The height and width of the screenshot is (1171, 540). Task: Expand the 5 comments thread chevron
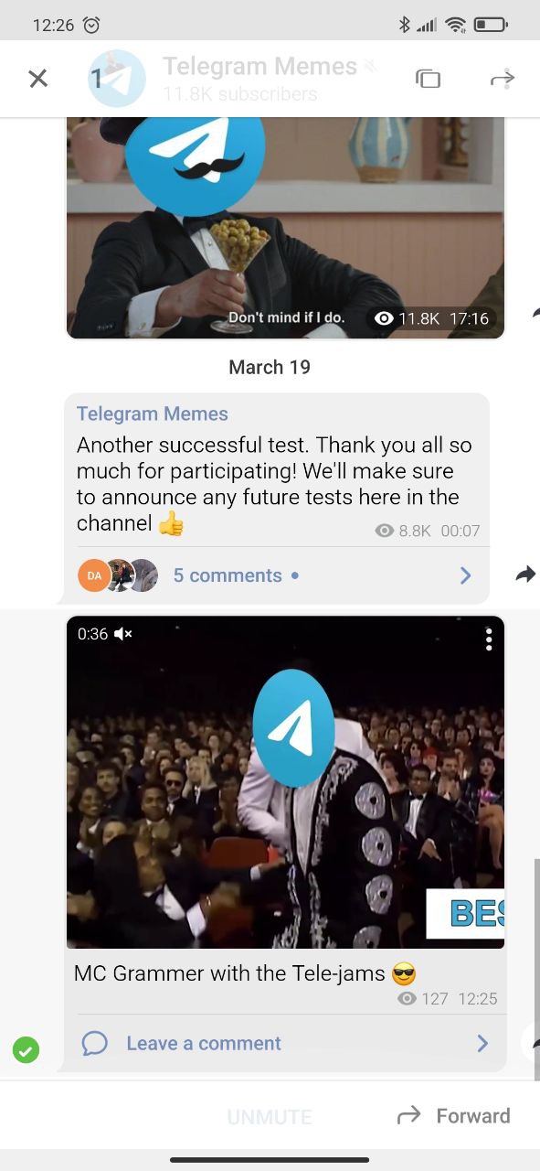[465, 575]
